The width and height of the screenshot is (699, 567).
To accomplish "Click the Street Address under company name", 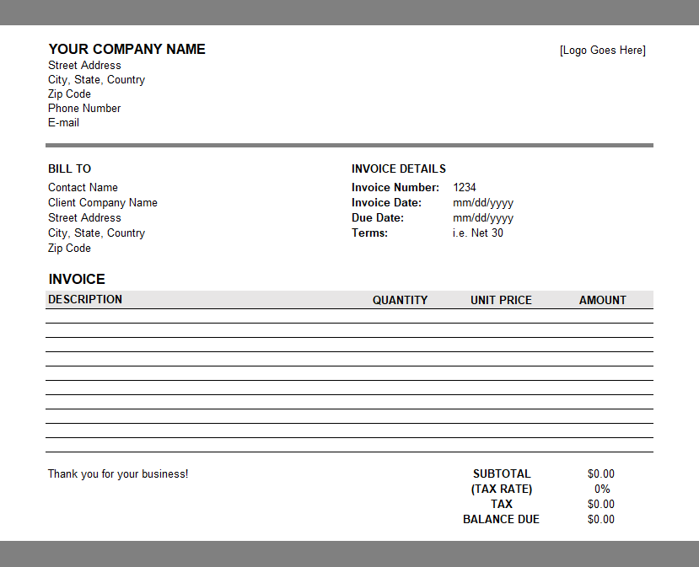I will (84, 66).
